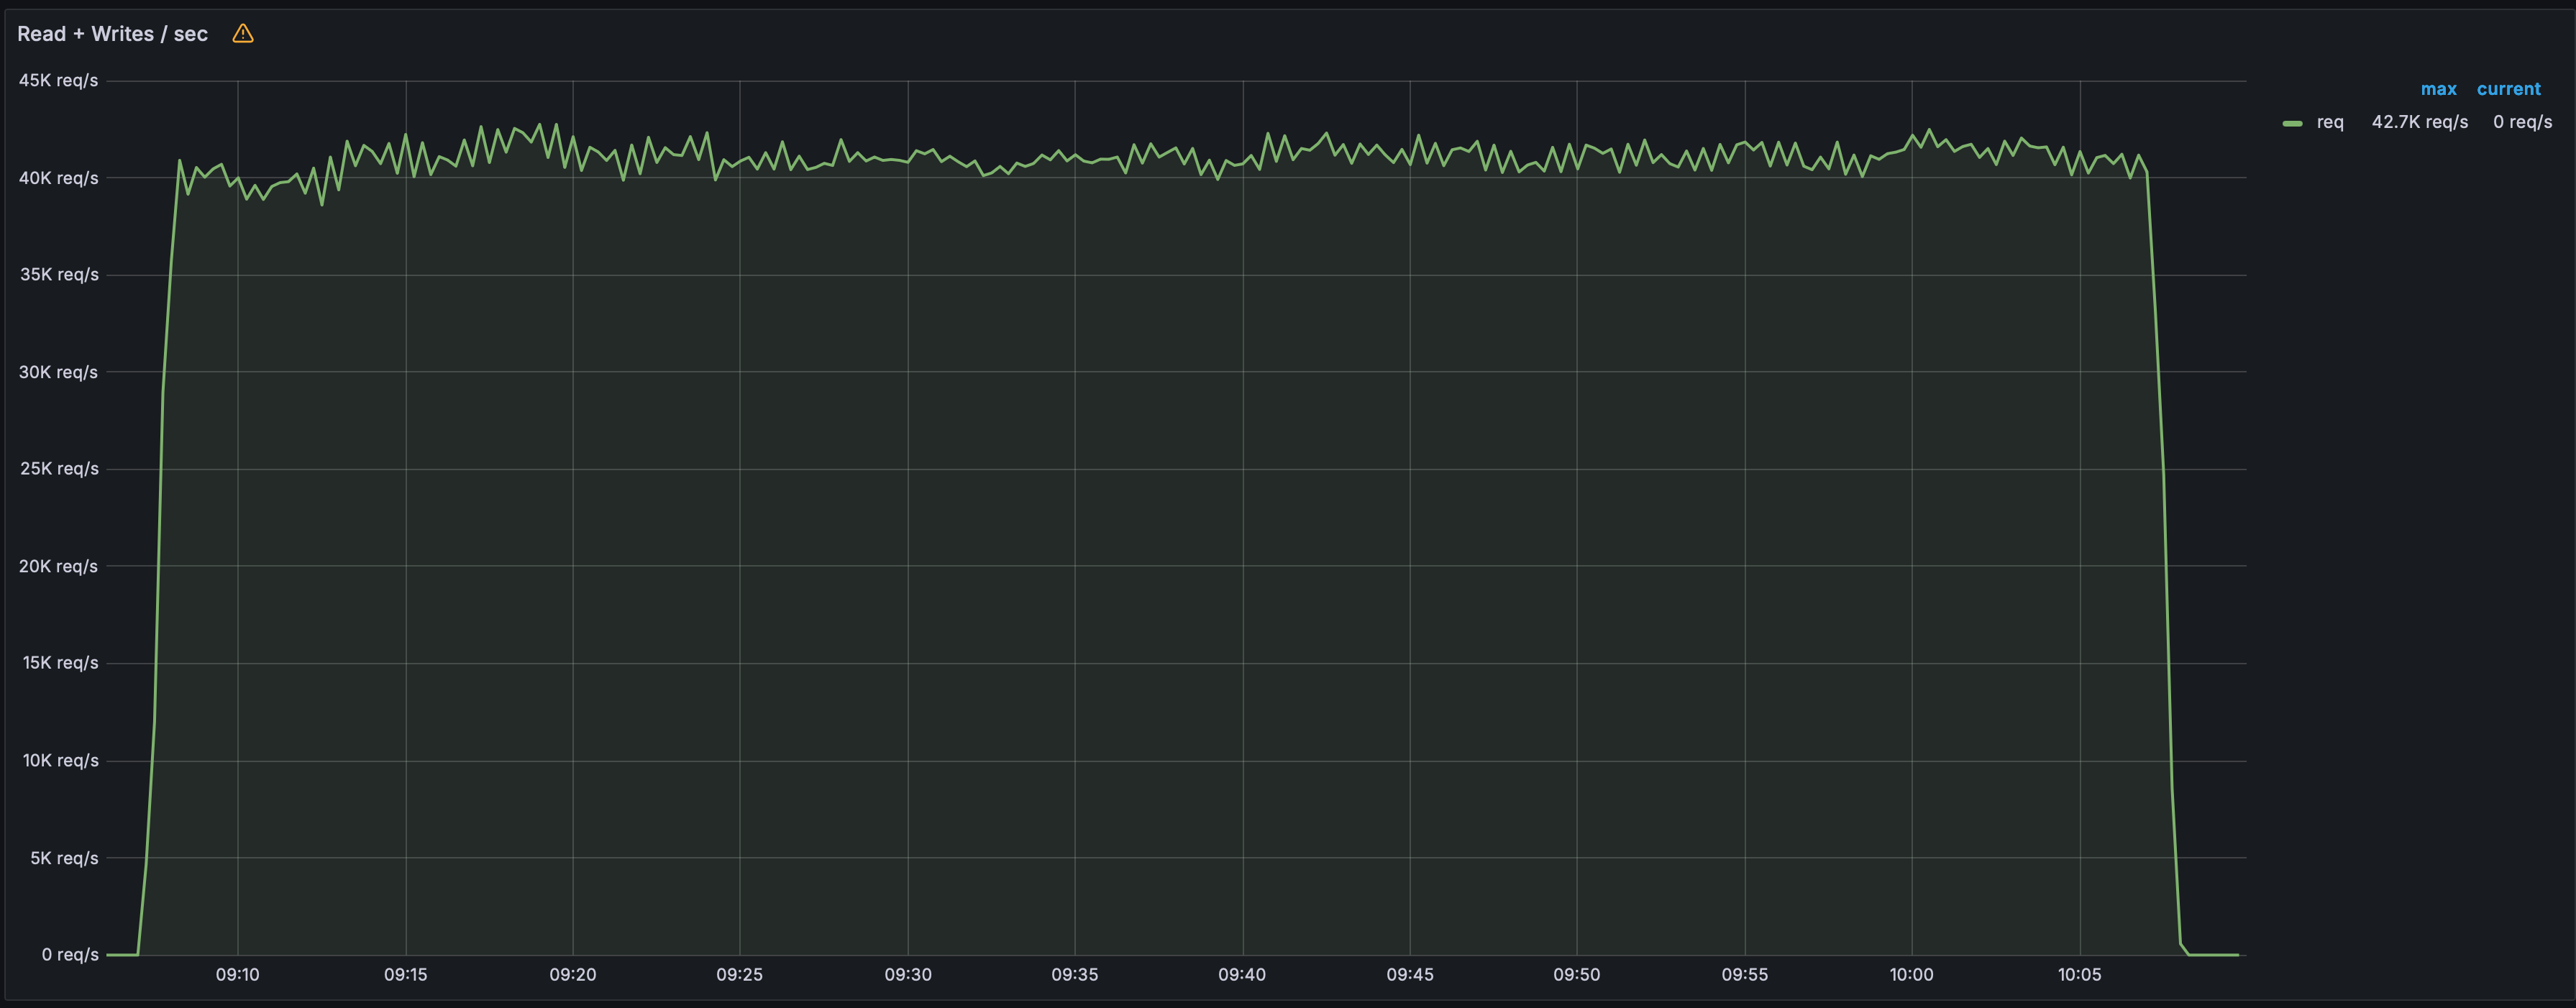2576x1008 pixels.
Task: Click the '0 req/s' current value in legend
Action: pos(2522,122)
